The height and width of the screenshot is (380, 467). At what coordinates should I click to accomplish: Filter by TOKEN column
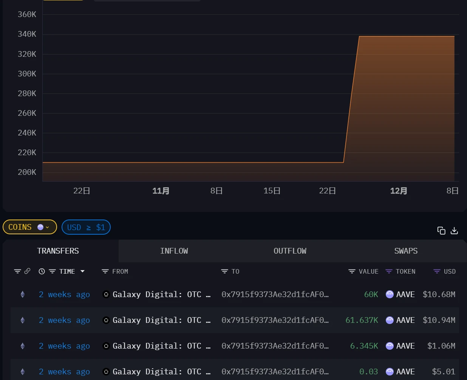click(x=389, y=271)
